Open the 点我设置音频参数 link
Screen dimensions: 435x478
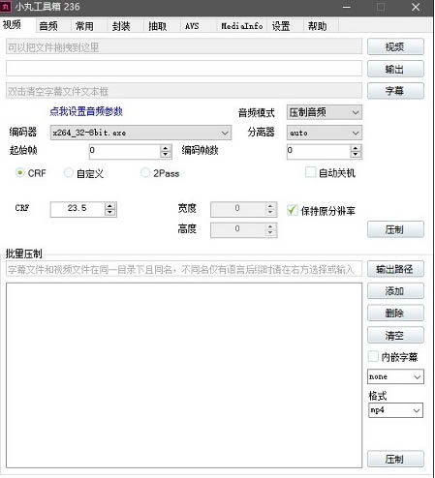point(86,111)
